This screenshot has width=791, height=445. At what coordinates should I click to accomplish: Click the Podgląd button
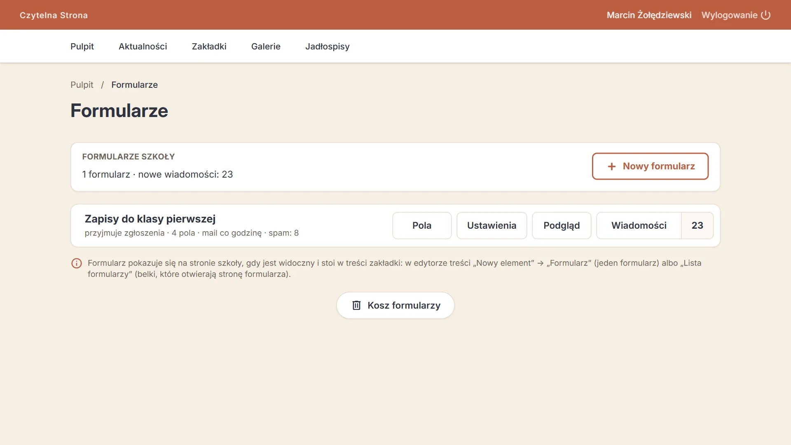click(x=562, y=225)
